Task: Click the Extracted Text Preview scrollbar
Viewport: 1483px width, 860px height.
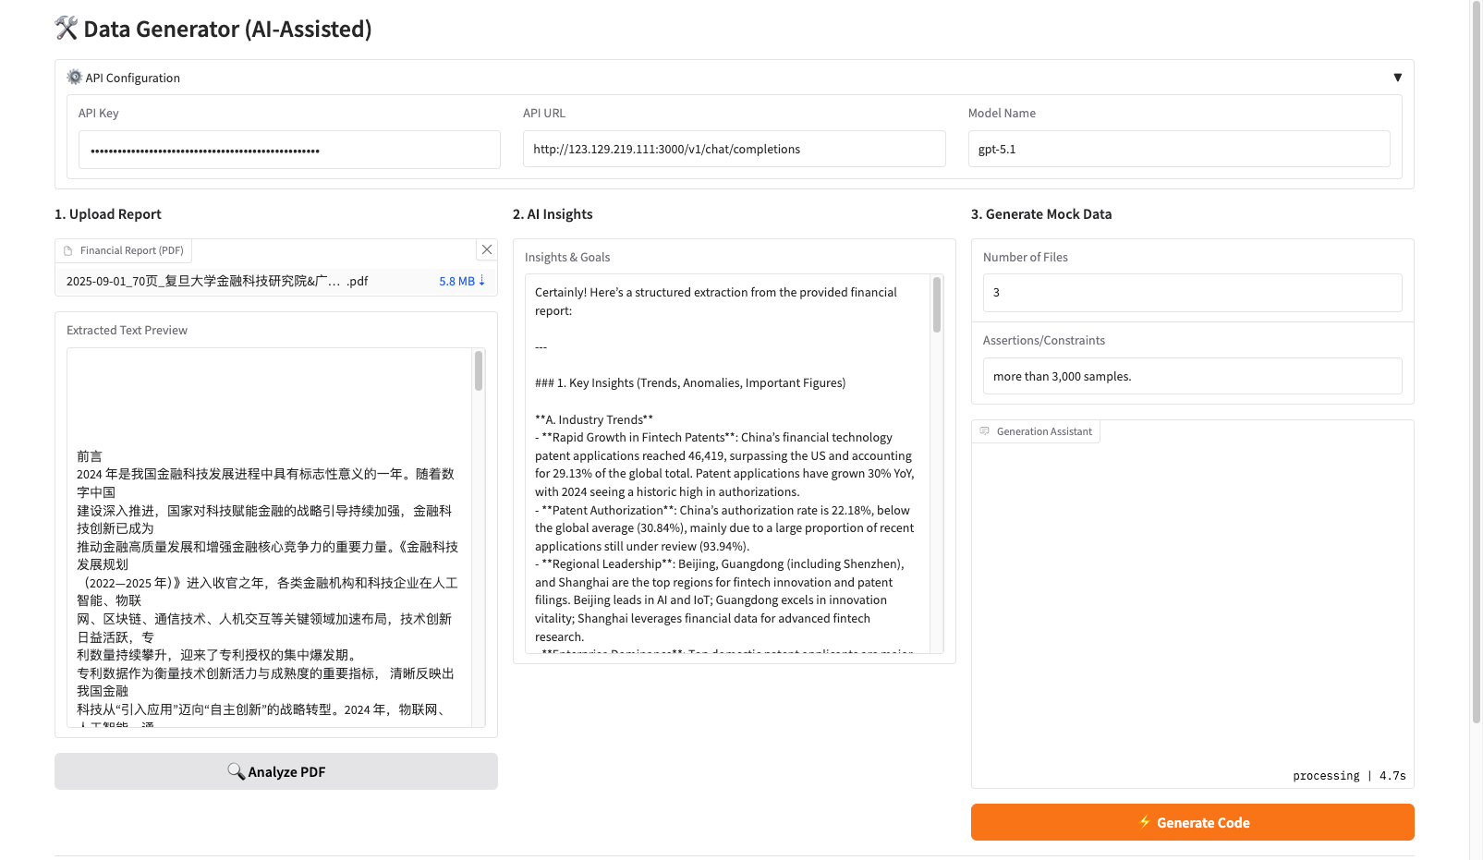Action: click(479, 371)
